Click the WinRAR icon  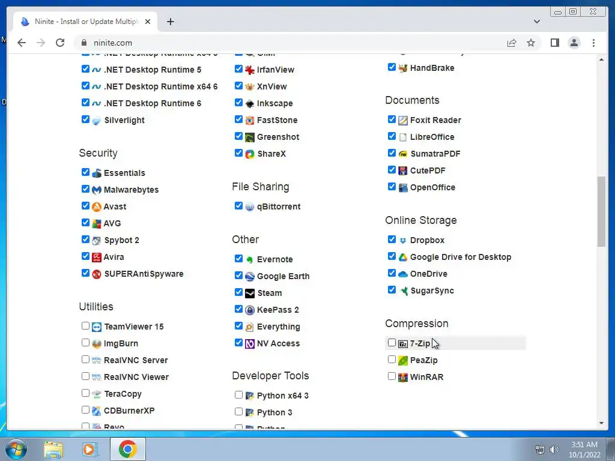pyautogui.click(x=403, y=377)
